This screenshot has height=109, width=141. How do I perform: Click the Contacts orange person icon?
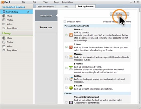(71, 35)
